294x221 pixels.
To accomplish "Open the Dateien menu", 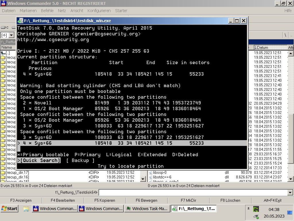I will pos(9,11).
